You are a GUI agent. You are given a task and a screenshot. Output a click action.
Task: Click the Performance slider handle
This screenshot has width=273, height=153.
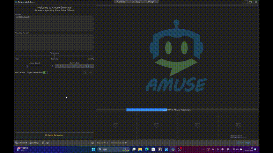[x=55, y=55]
